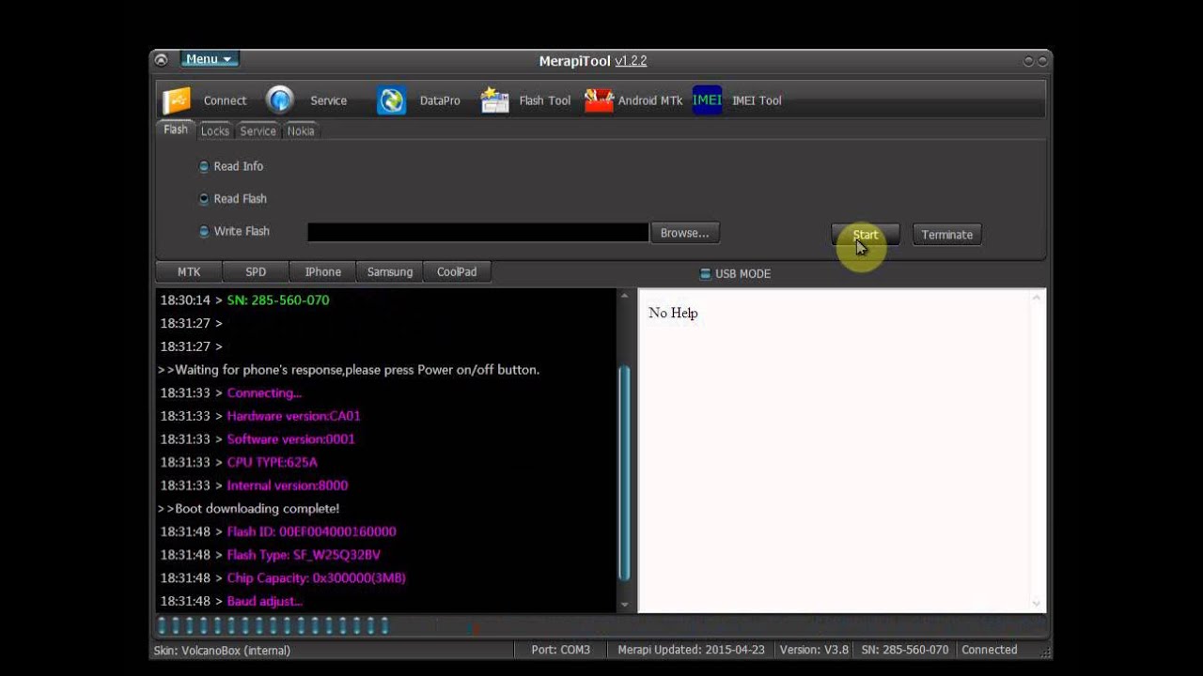Screen dimensions: 1203x676
Task: Click the Connect label in toolbar
Action: point(226,101)
